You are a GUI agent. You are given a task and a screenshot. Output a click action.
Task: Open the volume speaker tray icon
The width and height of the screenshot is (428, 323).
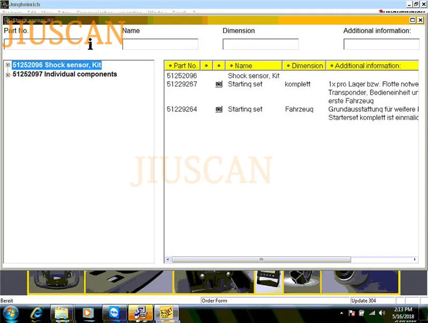point(382,313)
